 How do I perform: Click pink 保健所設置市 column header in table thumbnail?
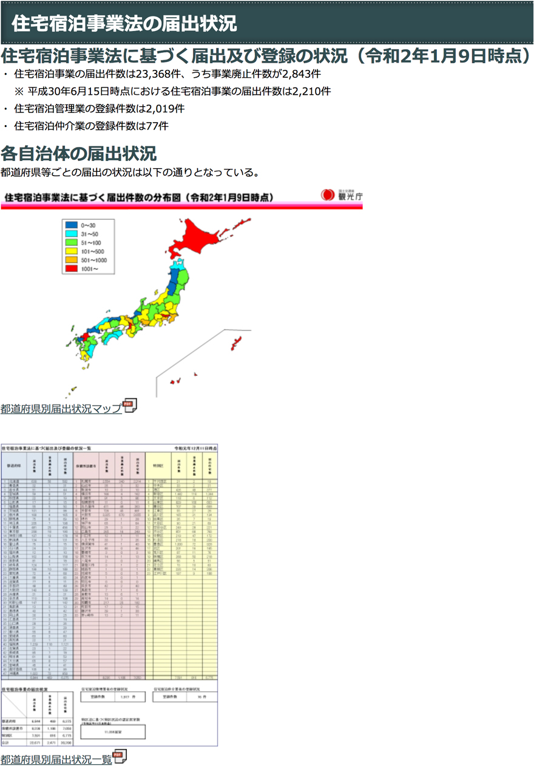(x=89, y=465)
